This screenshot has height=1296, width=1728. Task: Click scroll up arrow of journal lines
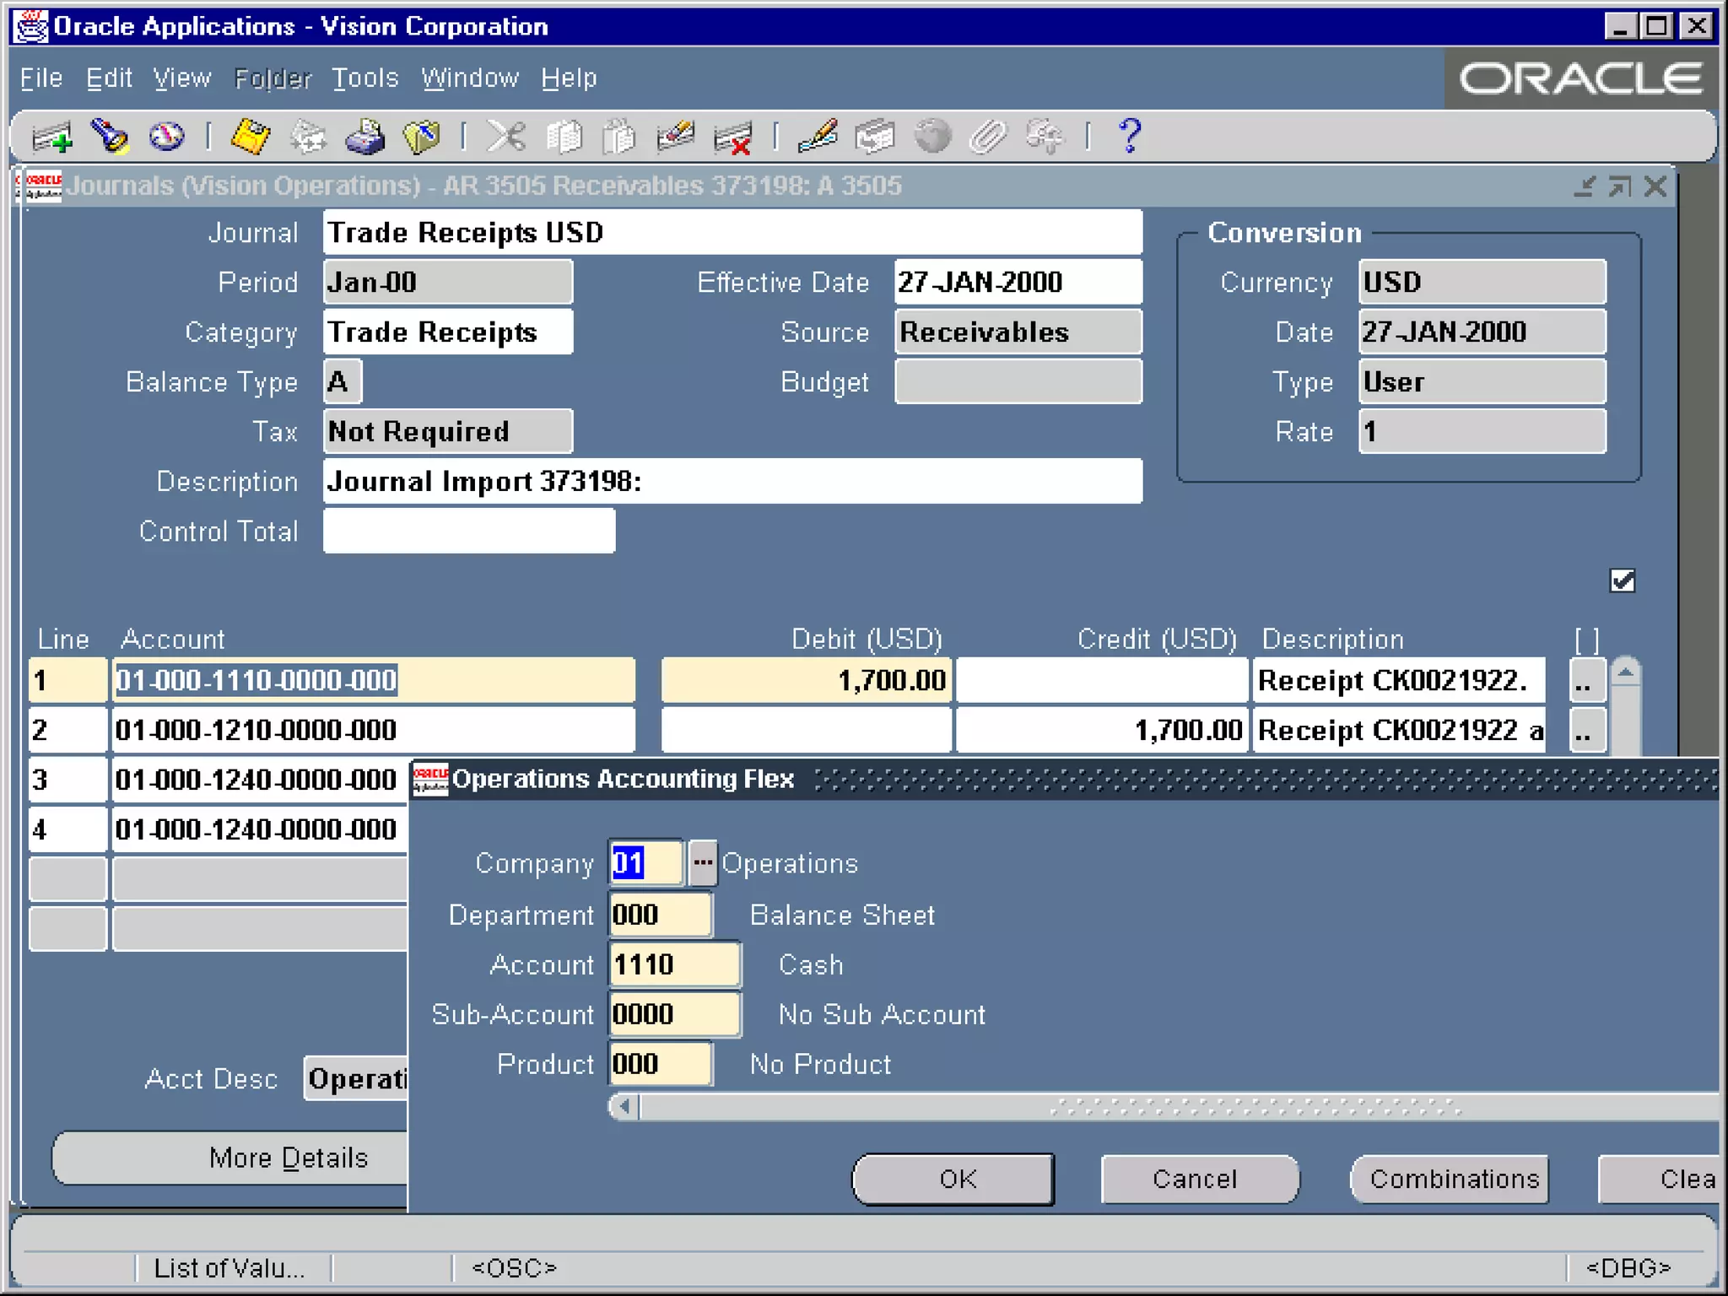1625,672
